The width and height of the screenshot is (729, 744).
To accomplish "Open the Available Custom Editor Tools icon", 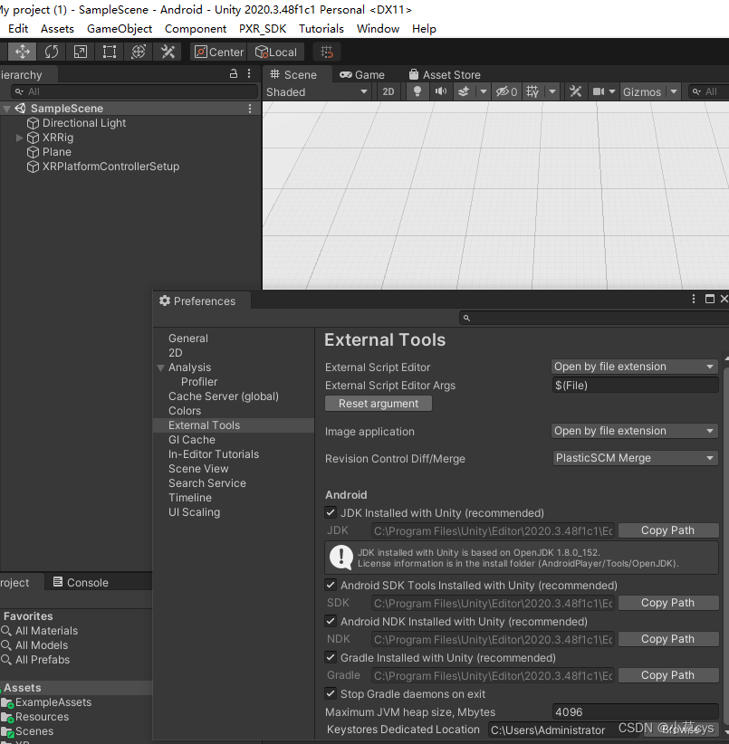I will pos(167,52).
